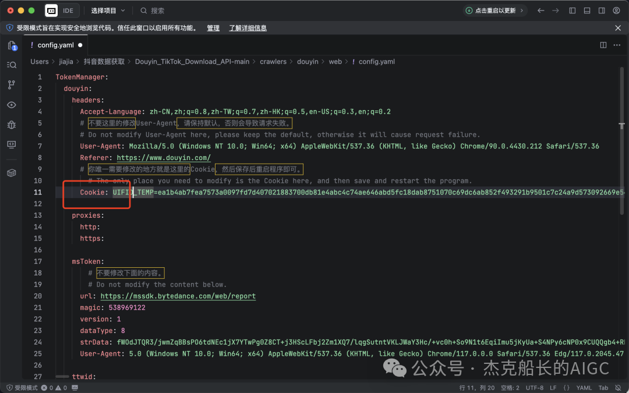This screenshot has height=393, width=629.
Task: Click UTF-8 encoding in status bar
Action: coord(535,388)
